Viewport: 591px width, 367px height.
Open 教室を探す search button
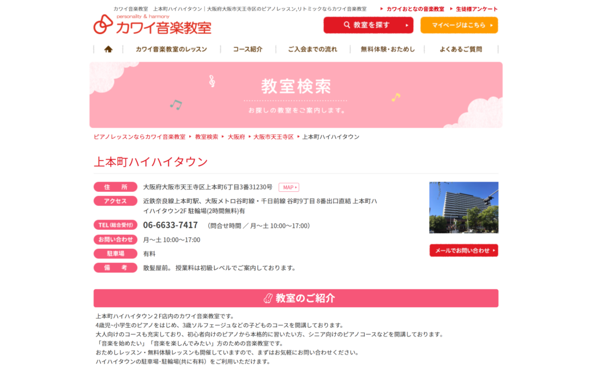[368, 25]
